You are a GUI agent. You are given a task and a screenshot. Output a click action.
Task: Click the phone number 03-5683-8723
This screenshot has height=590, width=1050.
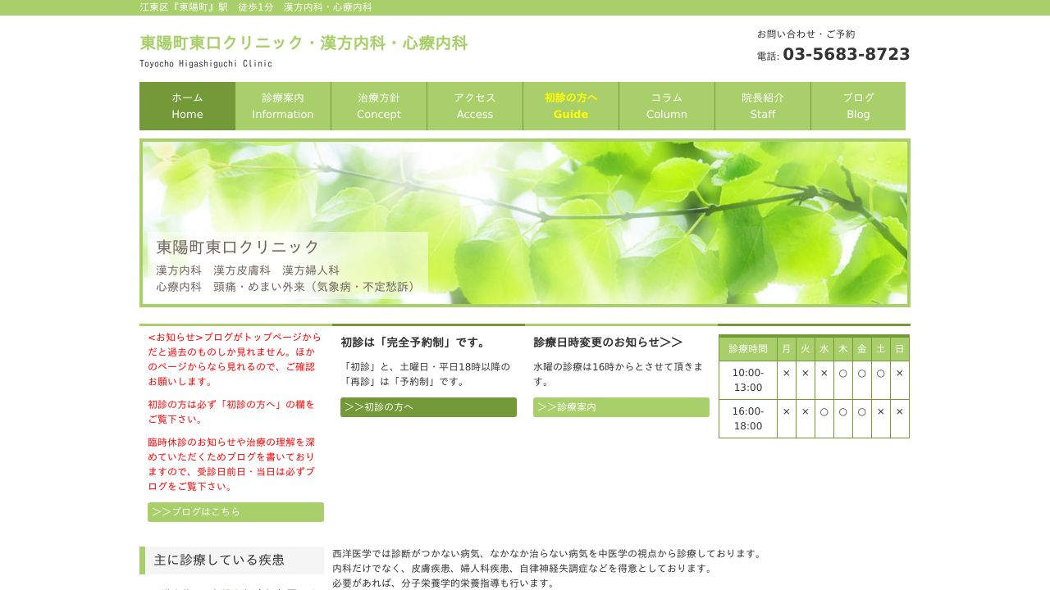point(846,55)
